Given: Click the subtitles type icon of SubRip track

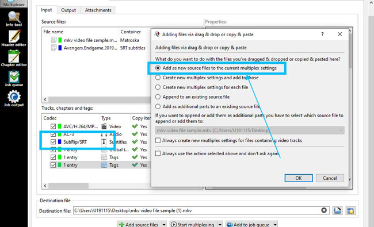Looking at the screenshot, I should point(104,142).
